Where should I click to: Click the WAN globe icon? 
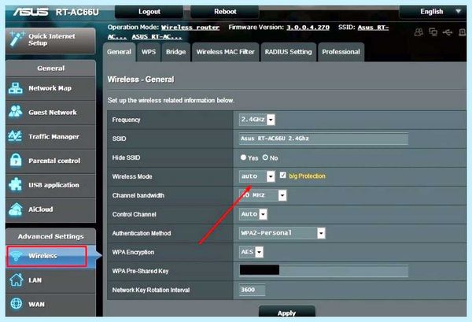click(17, 303)
